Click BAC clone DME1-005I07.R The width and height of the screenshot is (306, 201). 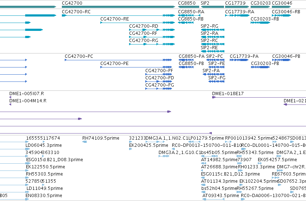(x=10, y=97)
